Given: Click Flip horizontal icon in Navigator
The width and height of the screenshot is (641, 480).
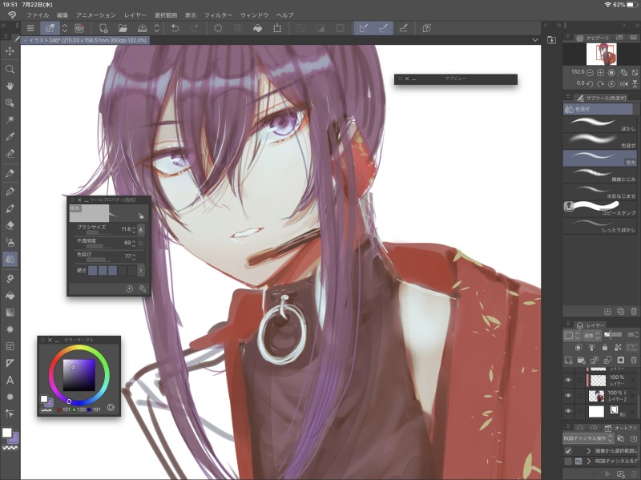Looking at the screenshot, I should 624,83.
